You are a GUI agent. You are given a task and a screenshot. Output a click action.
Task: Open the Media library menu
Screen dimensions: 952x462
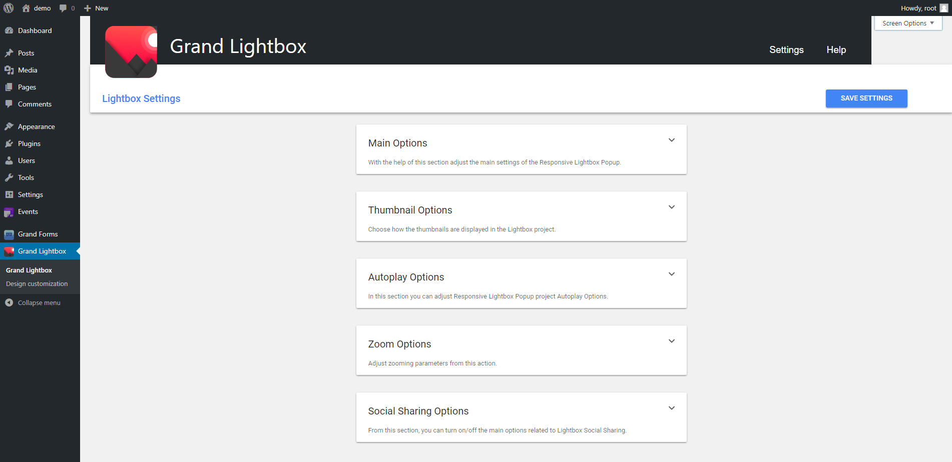[x=28, y=70]
